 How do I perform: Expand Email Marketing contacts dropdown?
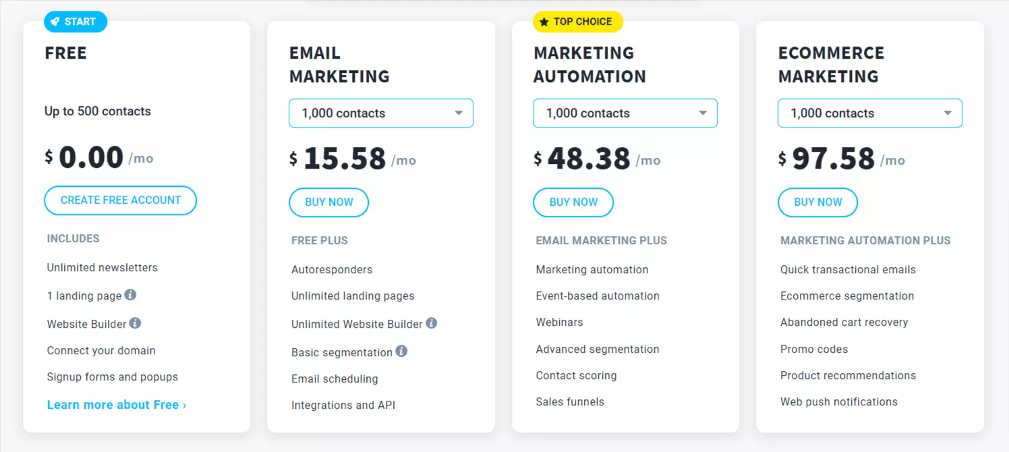pos(381,113)
